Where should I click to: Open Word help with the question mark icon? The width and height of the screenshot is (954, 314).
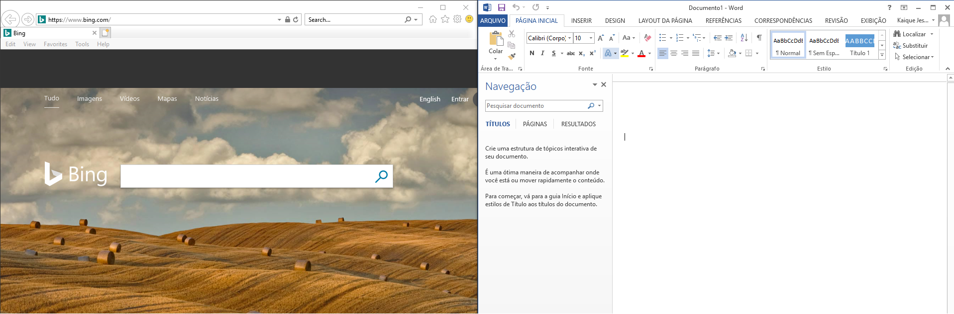[x=889, y=7]
